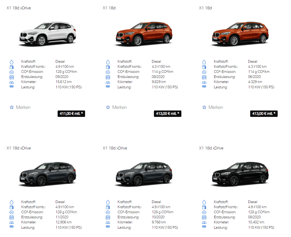Viewport: 291px width, 237px height.
Task: Click the calendar icon beside Erstzulassung 10/2020
Action: (108, 218)
